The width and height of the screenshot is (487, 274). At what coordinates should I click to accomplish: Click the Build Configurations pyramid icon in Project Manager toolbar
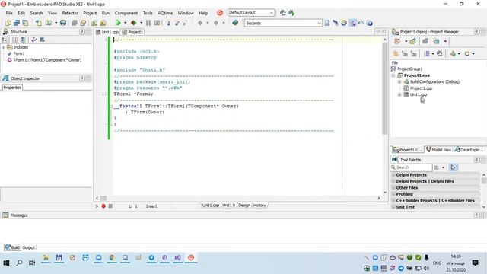coord(453,54)
